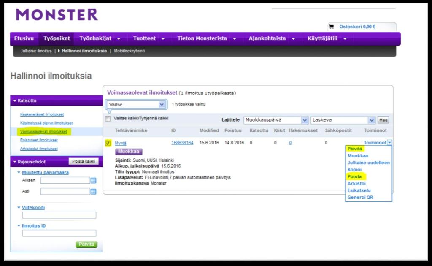432x266 pixels.
Task: Click the Tehtävänimike column header
Action: pos(131,130)
